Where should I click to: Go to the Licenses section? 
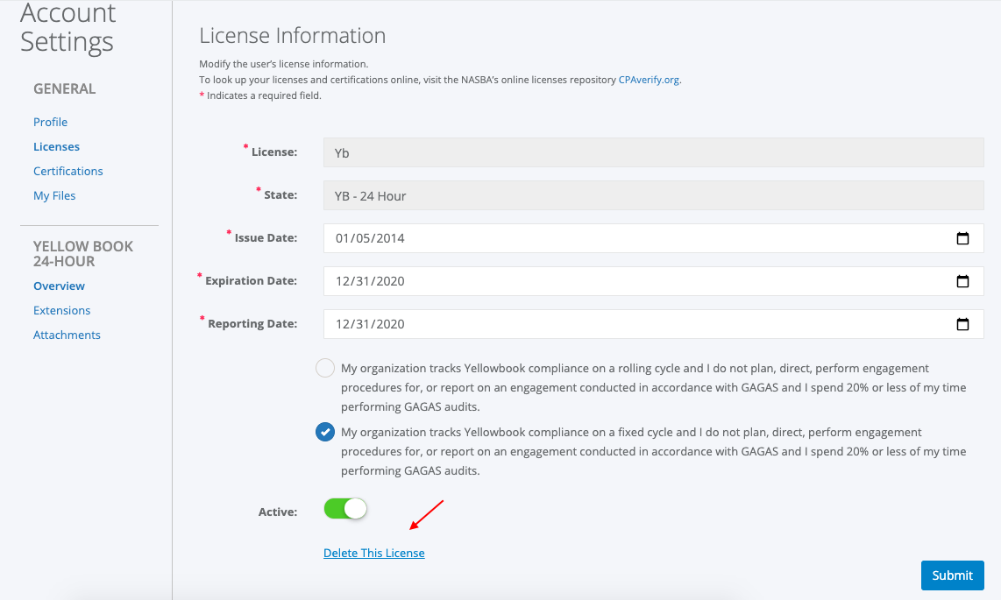(56, 146)
